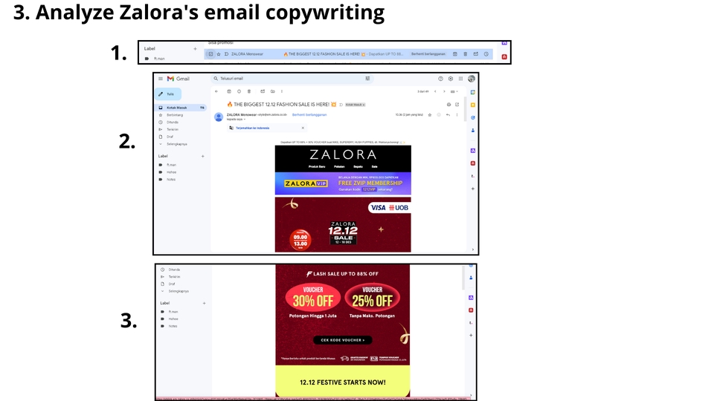The height and width of the screenshot is (401, 714).
Task: Focus the Telusuri email search box
Action: pos(292,79)
